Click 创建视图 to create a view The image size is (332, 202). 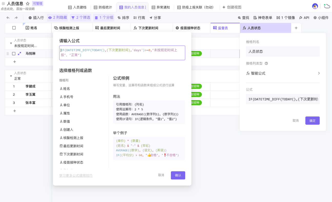point(232,7)
